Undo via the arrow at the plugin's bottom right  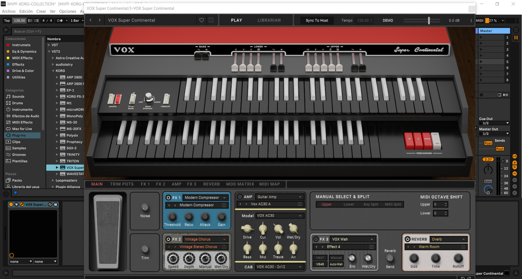pos(462,277)
